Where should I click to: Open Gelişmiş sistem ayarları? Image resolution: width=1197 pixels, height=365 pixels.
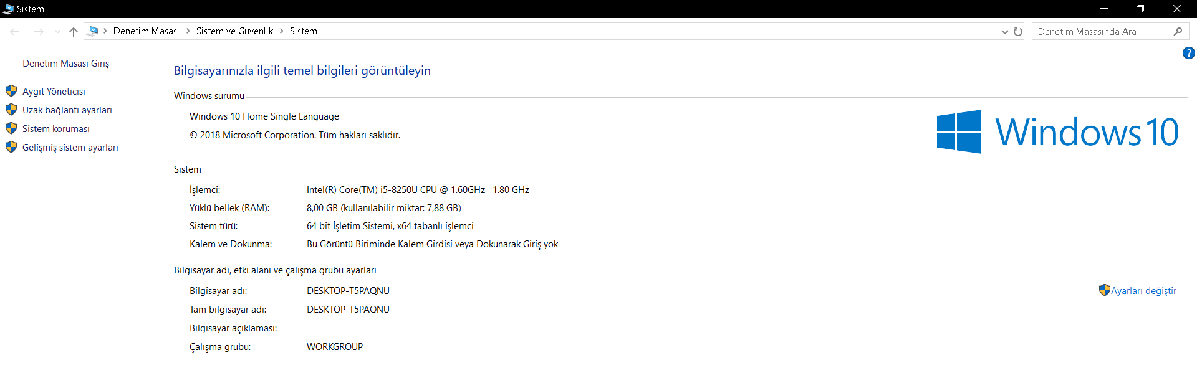[70, 148]
